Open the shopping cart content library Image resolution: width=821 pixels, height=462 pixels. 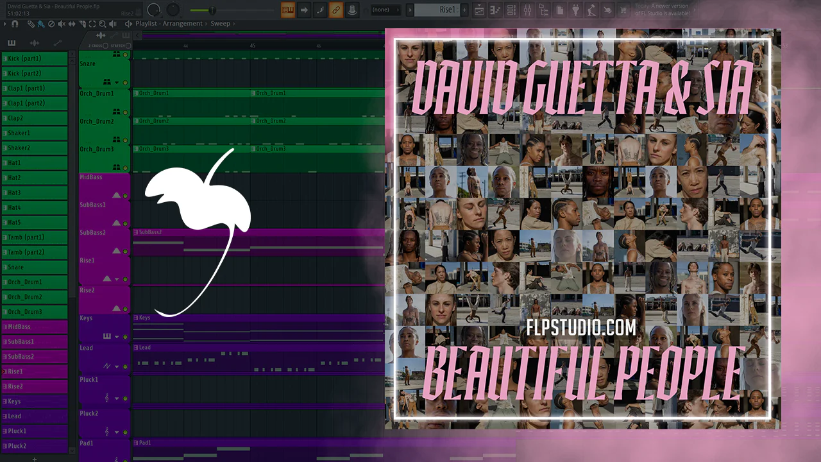coord(622,10)
